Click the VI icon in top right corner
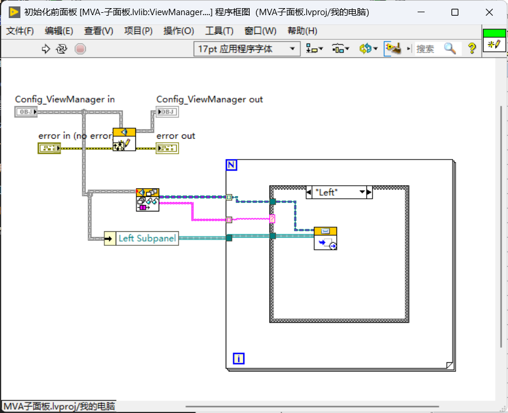508x413 pixels. 494,40
